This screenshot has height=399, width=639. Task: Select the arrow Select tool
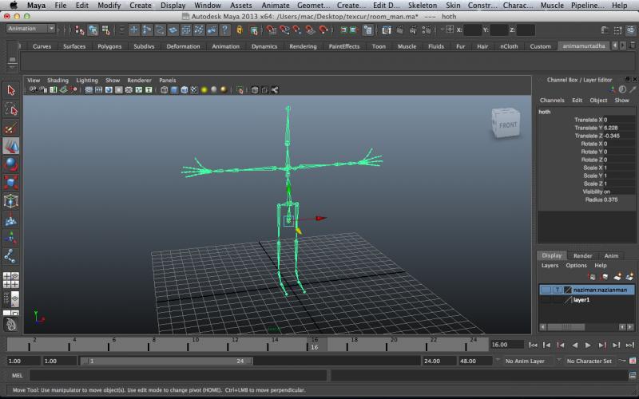pyautogui.click(x=11, y=91)
